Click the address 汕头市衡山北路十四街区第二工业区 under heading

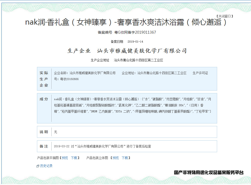point(139,60)
